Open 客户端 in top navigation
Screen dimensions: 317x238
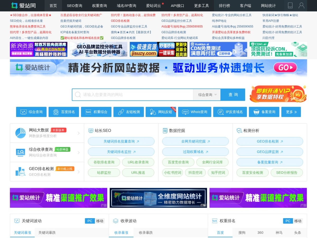click(245, 6)
